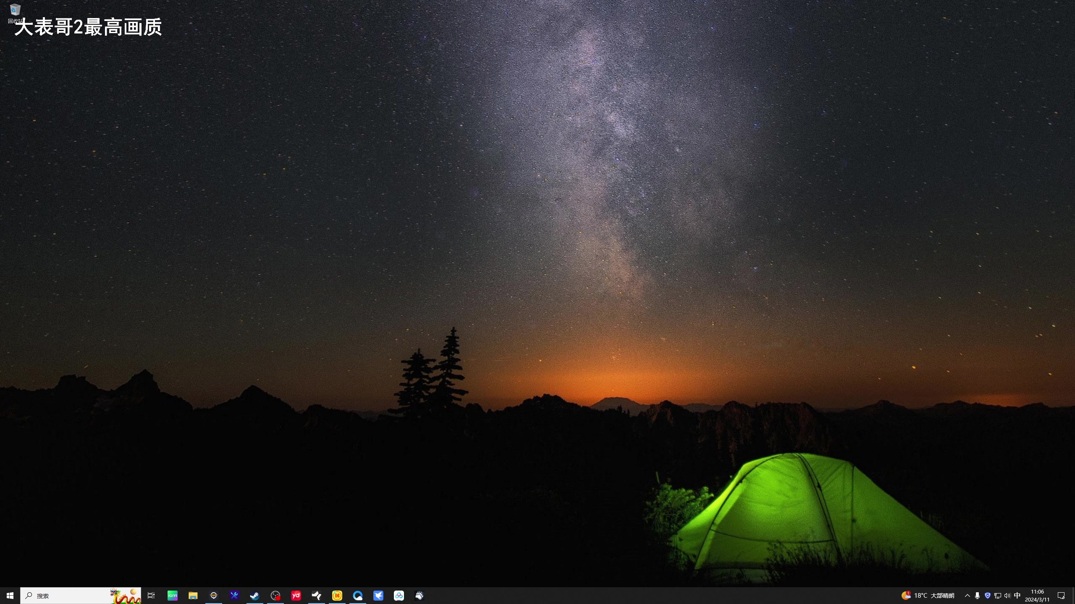1075x604 pixels.
Task: Click the Show Desktop strip
Action: click(x=1073, y=596)
